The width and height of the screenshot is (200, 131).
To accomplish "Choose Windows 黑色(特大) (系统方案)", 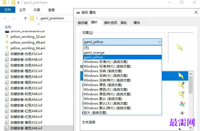I will pyautogui.click(x=122, y=94).
